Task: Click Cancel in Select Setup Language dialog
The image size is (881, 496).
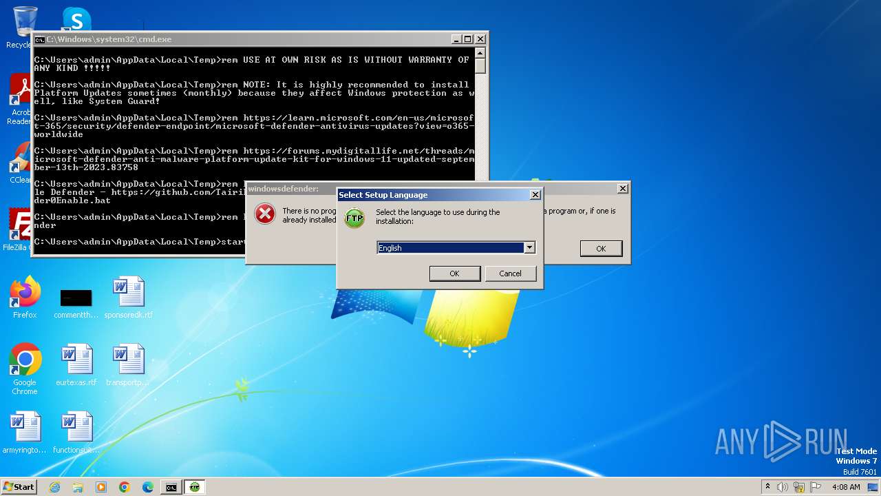Action: [x=510, y=273]
